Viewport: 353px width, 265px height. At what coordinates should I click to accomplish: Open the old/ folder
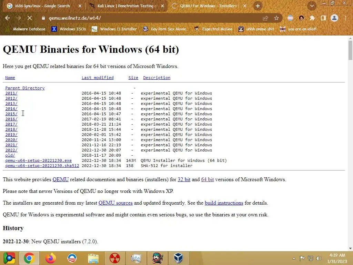click(x=10, y=156)
